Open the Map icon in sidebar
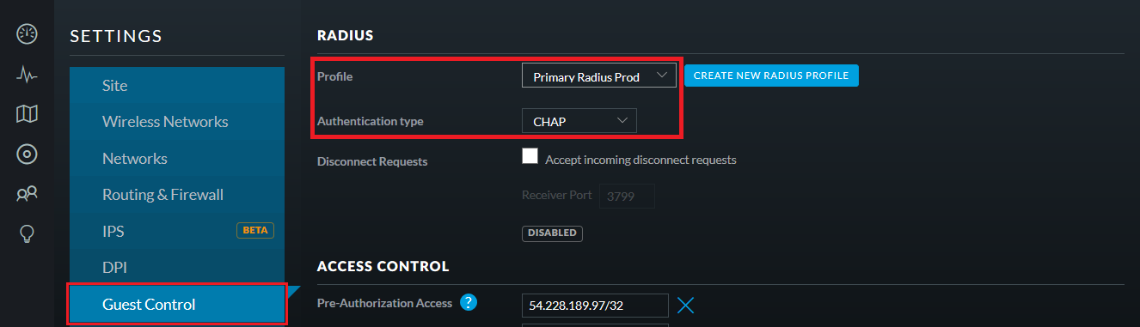The height and width of the screenshot is (327, 1140). click(28, 114)
